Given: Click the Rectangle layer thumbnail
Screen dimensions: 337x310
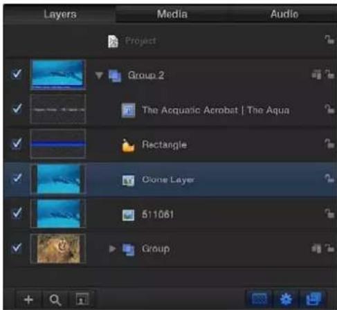Looking at the screenshot, I should pyautogui.click(x=58, y=144).
